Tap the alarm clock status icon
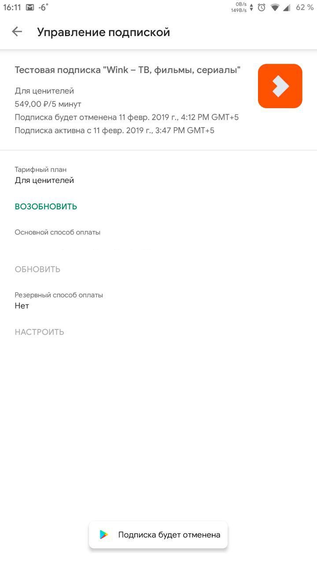317x563 pixels. pos(262,7)
